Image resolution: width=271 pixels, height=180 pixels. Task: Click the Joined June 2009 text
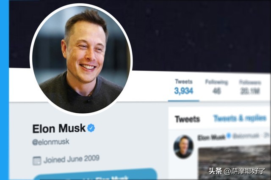72,159
